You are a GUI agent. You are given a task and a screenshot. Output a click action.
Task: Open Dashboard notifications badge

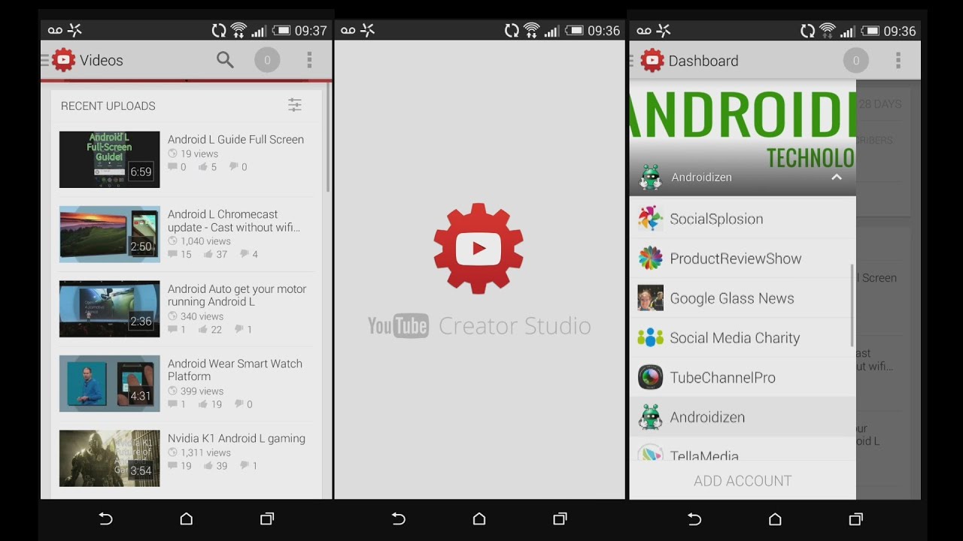tap(855, 60)
